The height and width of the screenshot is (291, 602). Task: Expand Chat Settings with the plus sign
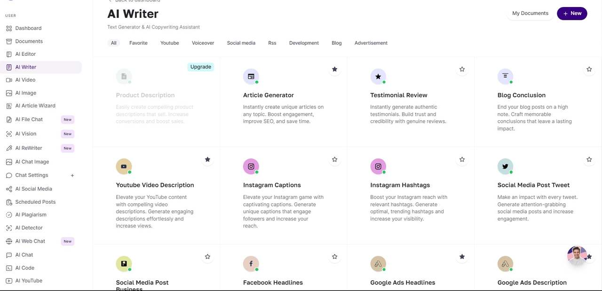(72, 176)
